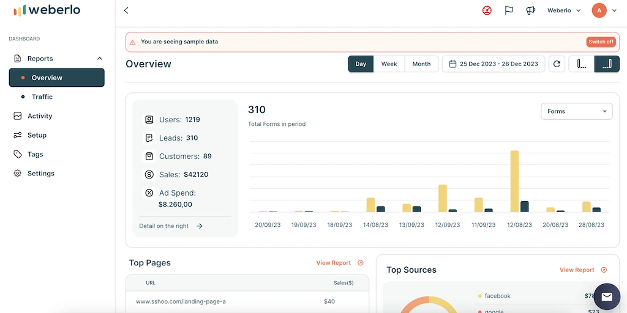Go to the Activity menu item
Viewport: 627px width, 313px height.
(40, 116)
